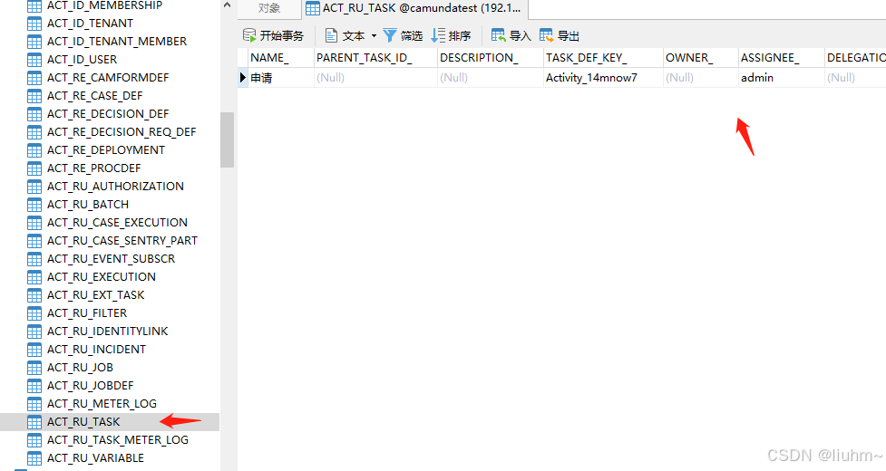886x471 pixels.
Task: Switch to the objects (对象) tab
Action: click(x=269, y=8)
